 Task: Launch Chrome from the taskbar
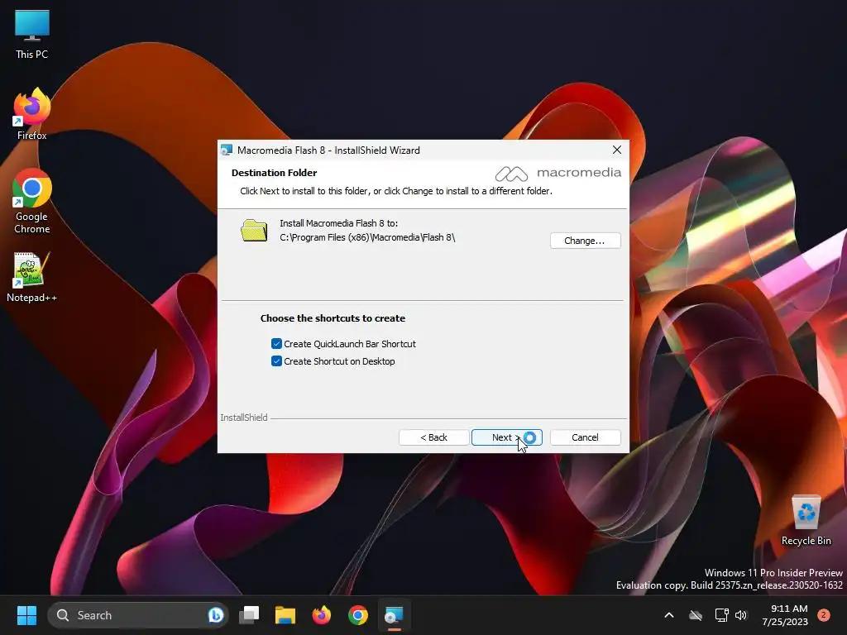pyautogui.click(x=357, y=615)
